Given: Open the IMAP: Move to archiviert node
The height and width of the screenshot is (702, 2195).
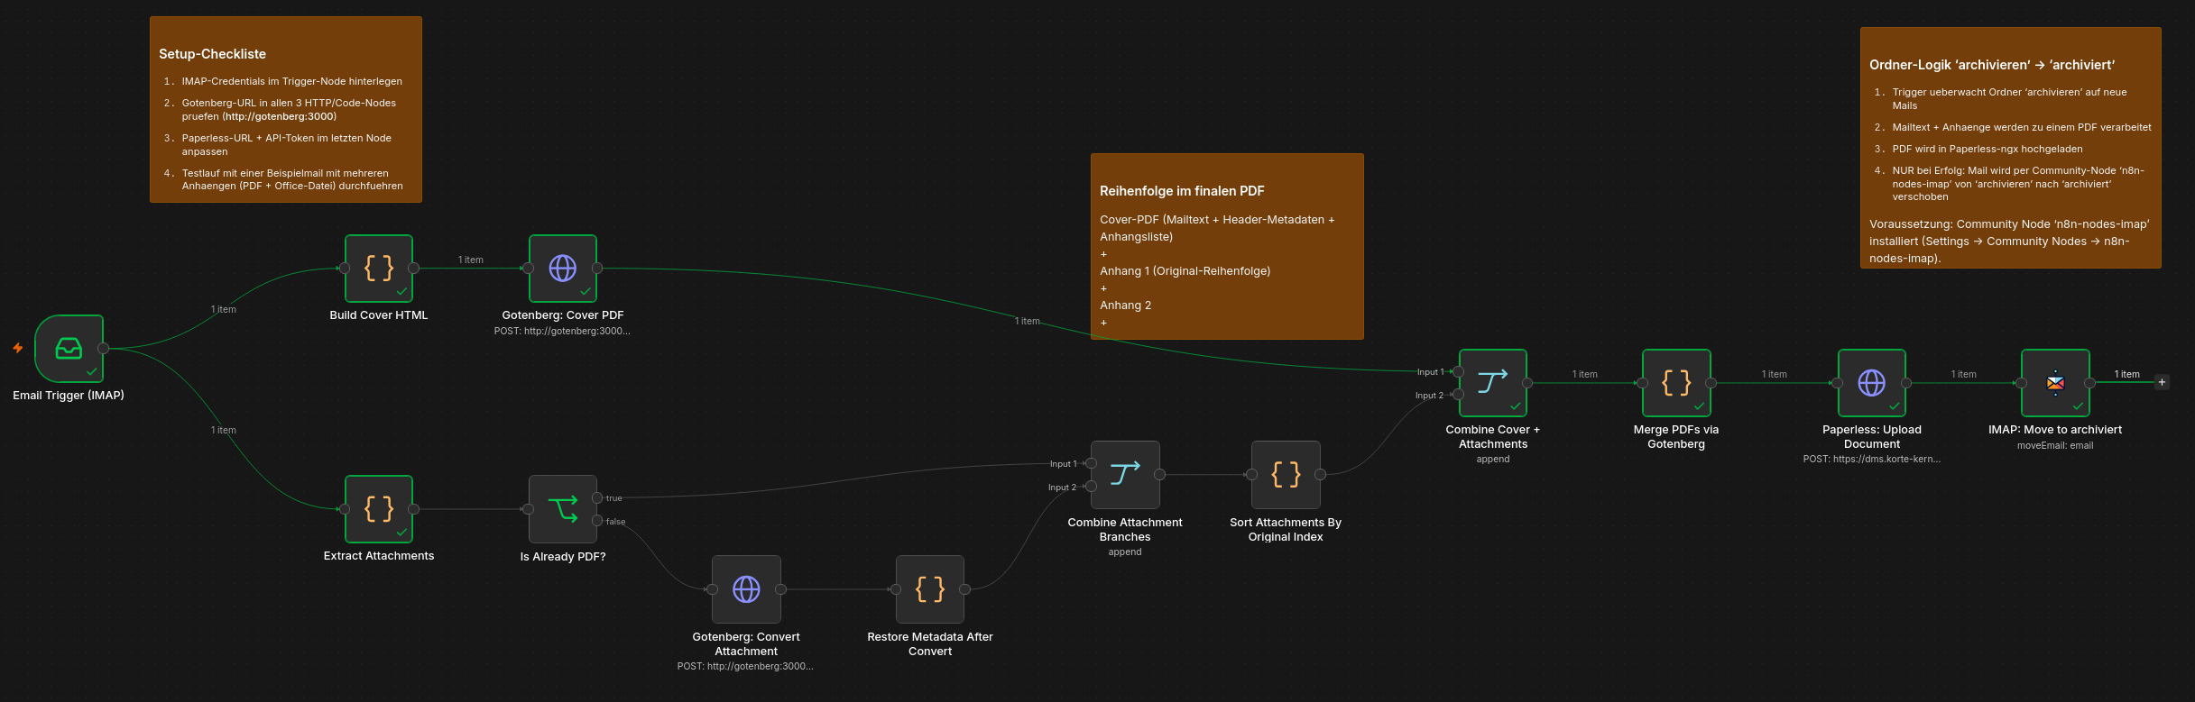Looking at the screenshot, I should click(x=2055, y=383).
